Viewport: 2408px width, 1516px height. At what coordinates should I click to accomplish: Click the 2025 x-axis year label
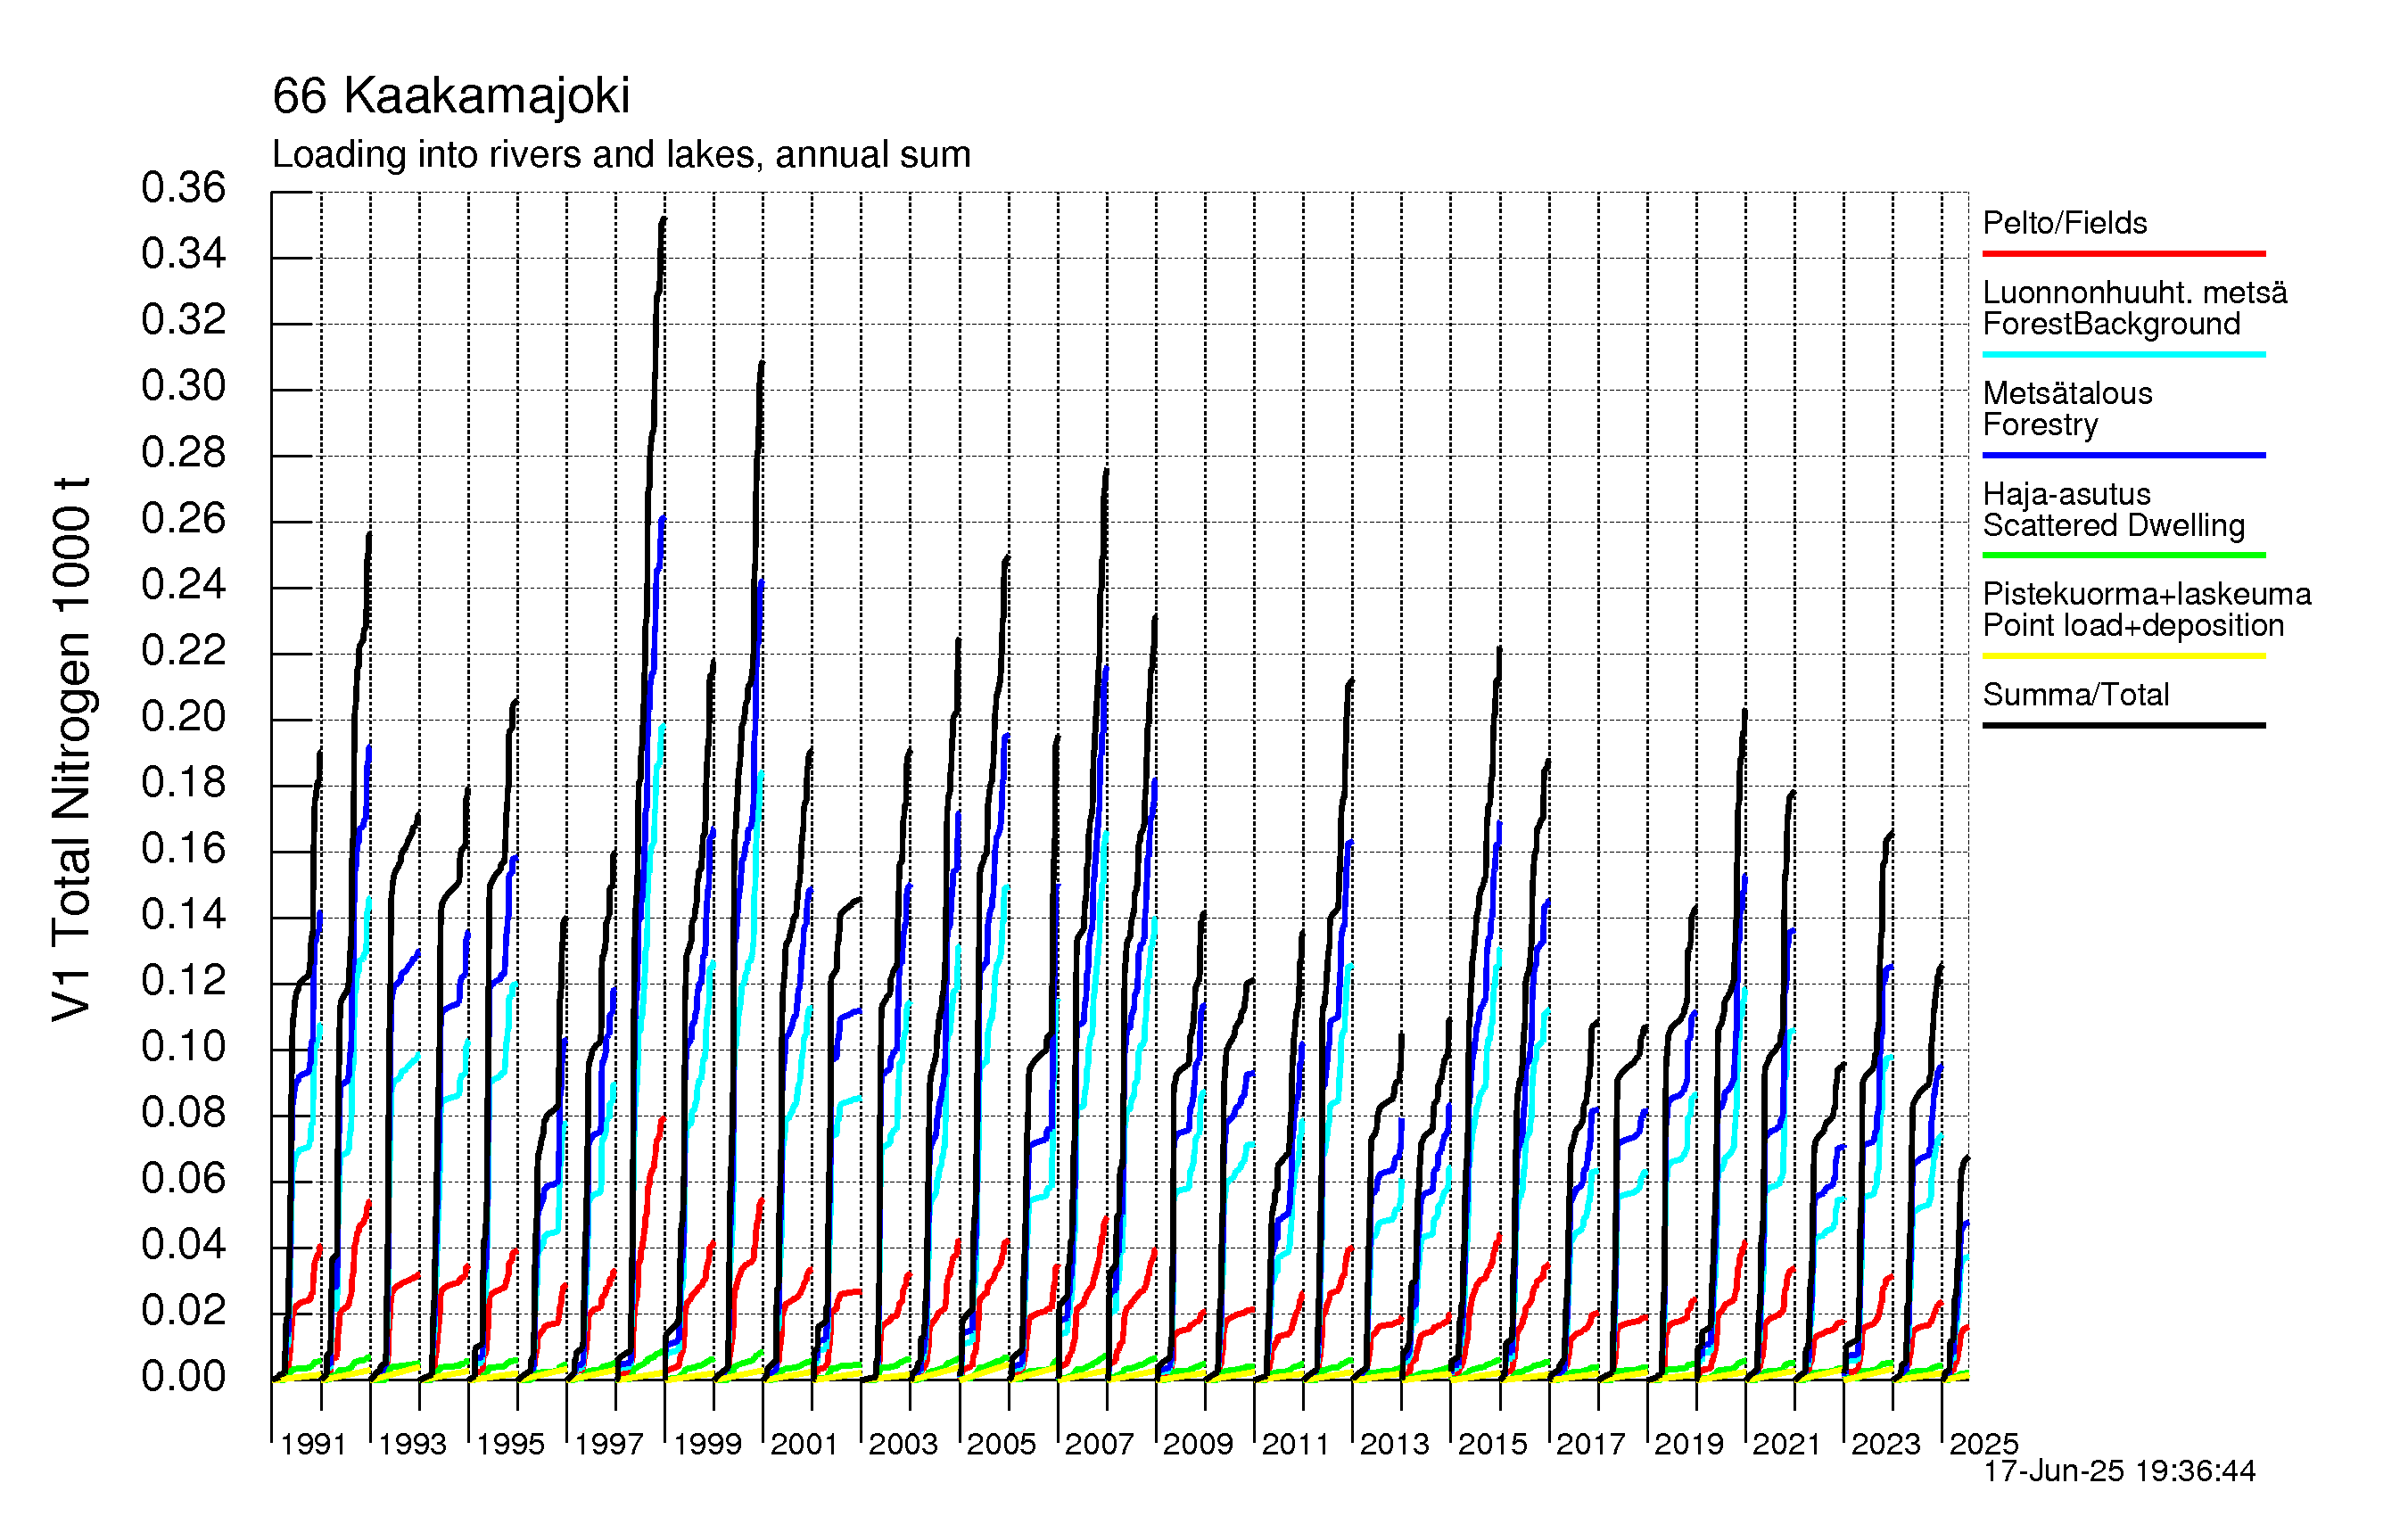(1984, 1444)
